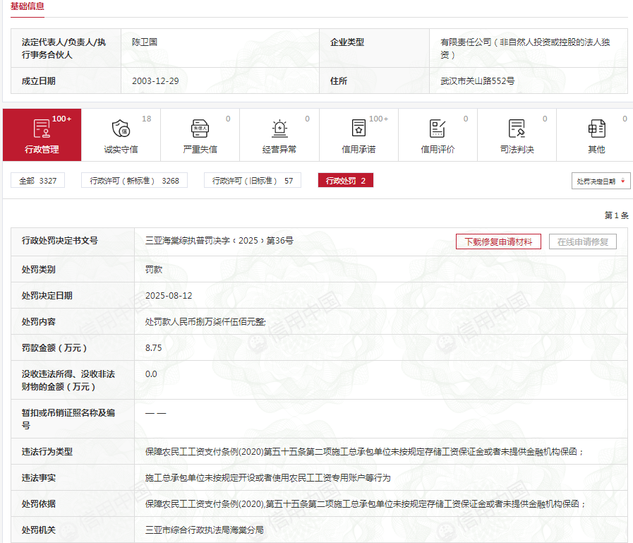Open the 司法判决 icon
633x543 pixels.
coord(517,129)
